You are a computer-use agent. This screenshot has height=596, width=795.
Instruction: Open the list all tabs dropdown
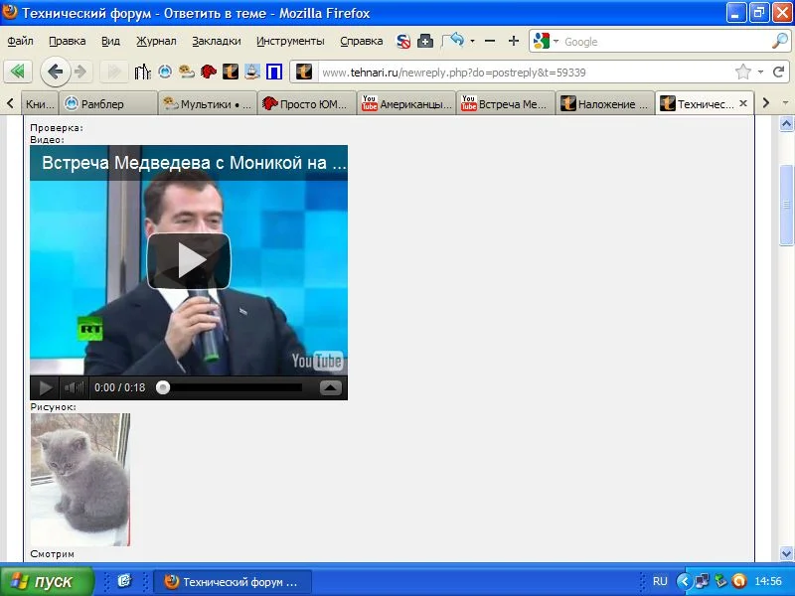(x=785, y=103)
